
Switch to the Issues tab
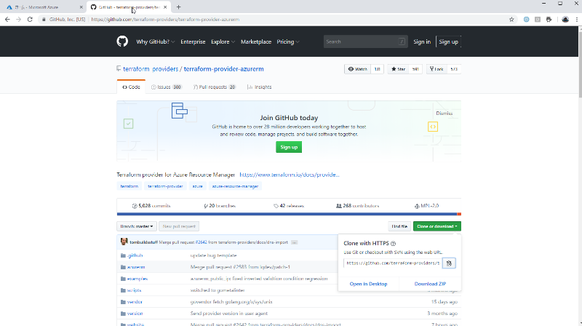(167, 87)
